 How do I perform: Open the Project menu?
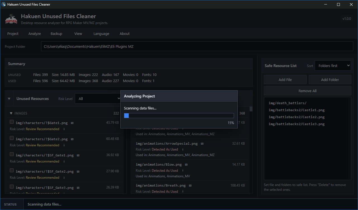coord(13,34)
